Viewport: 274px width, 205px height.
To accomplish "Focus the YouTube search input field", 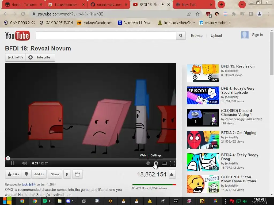I will tap(106, 36).
